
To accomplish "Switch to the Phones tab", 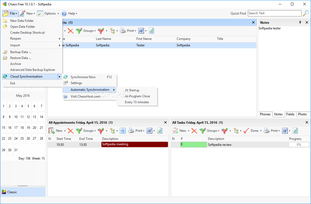I will [265, 114].
